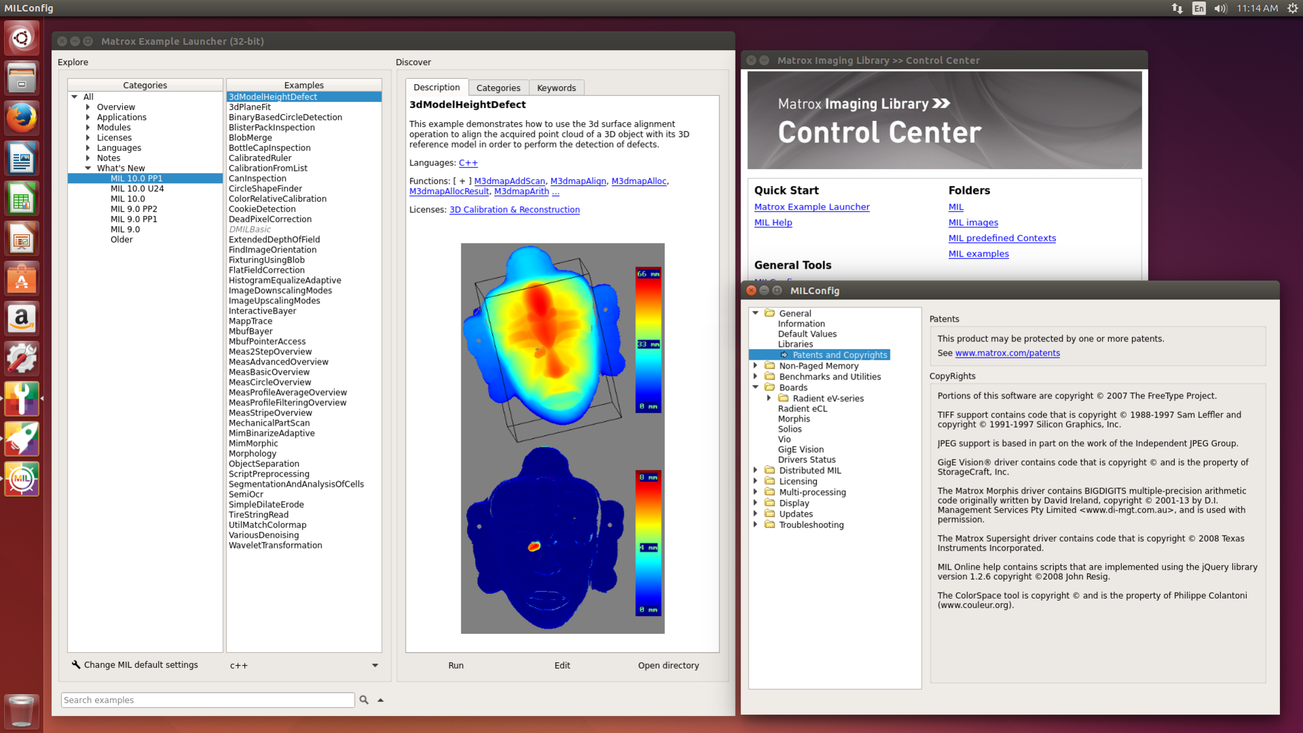1303x733 pixels.
Task: Click the wrench icon beside Change MIL settings
Action: click(76, 665)
